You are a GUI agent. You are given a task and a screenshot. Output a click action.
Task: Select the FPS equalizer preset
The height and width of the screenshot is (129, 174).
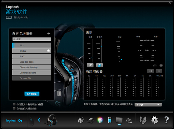pyautogui.click(x=32, y=45)
